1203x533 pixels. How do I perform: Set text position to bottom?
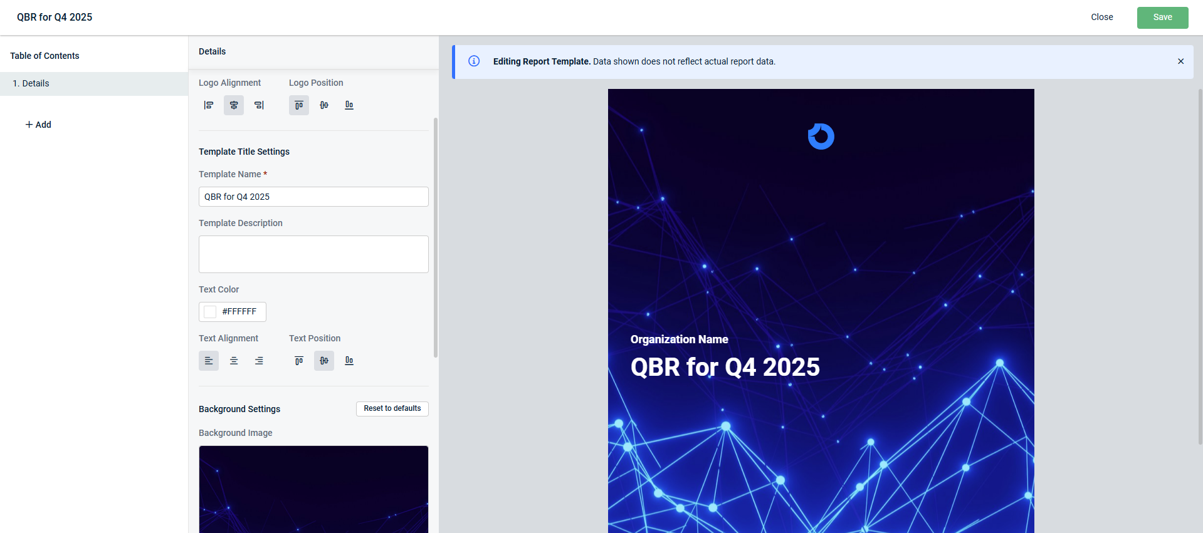(349, 361)
